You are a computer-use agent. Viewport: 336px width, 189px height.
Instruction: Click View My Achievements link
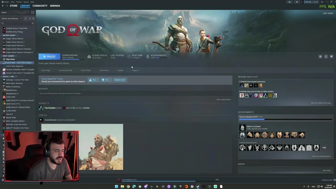[321, 156]
